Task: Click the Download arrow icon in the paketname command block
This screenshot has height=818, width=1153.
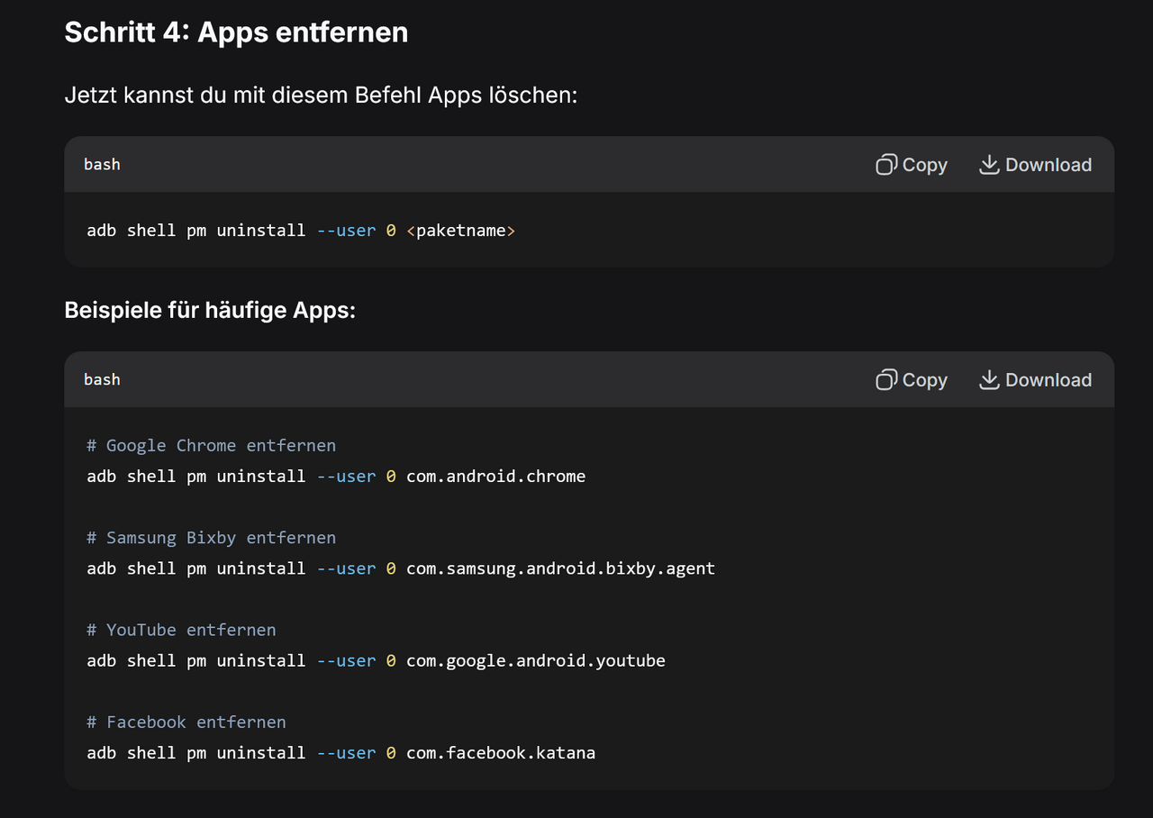Action: coord(989,165)
